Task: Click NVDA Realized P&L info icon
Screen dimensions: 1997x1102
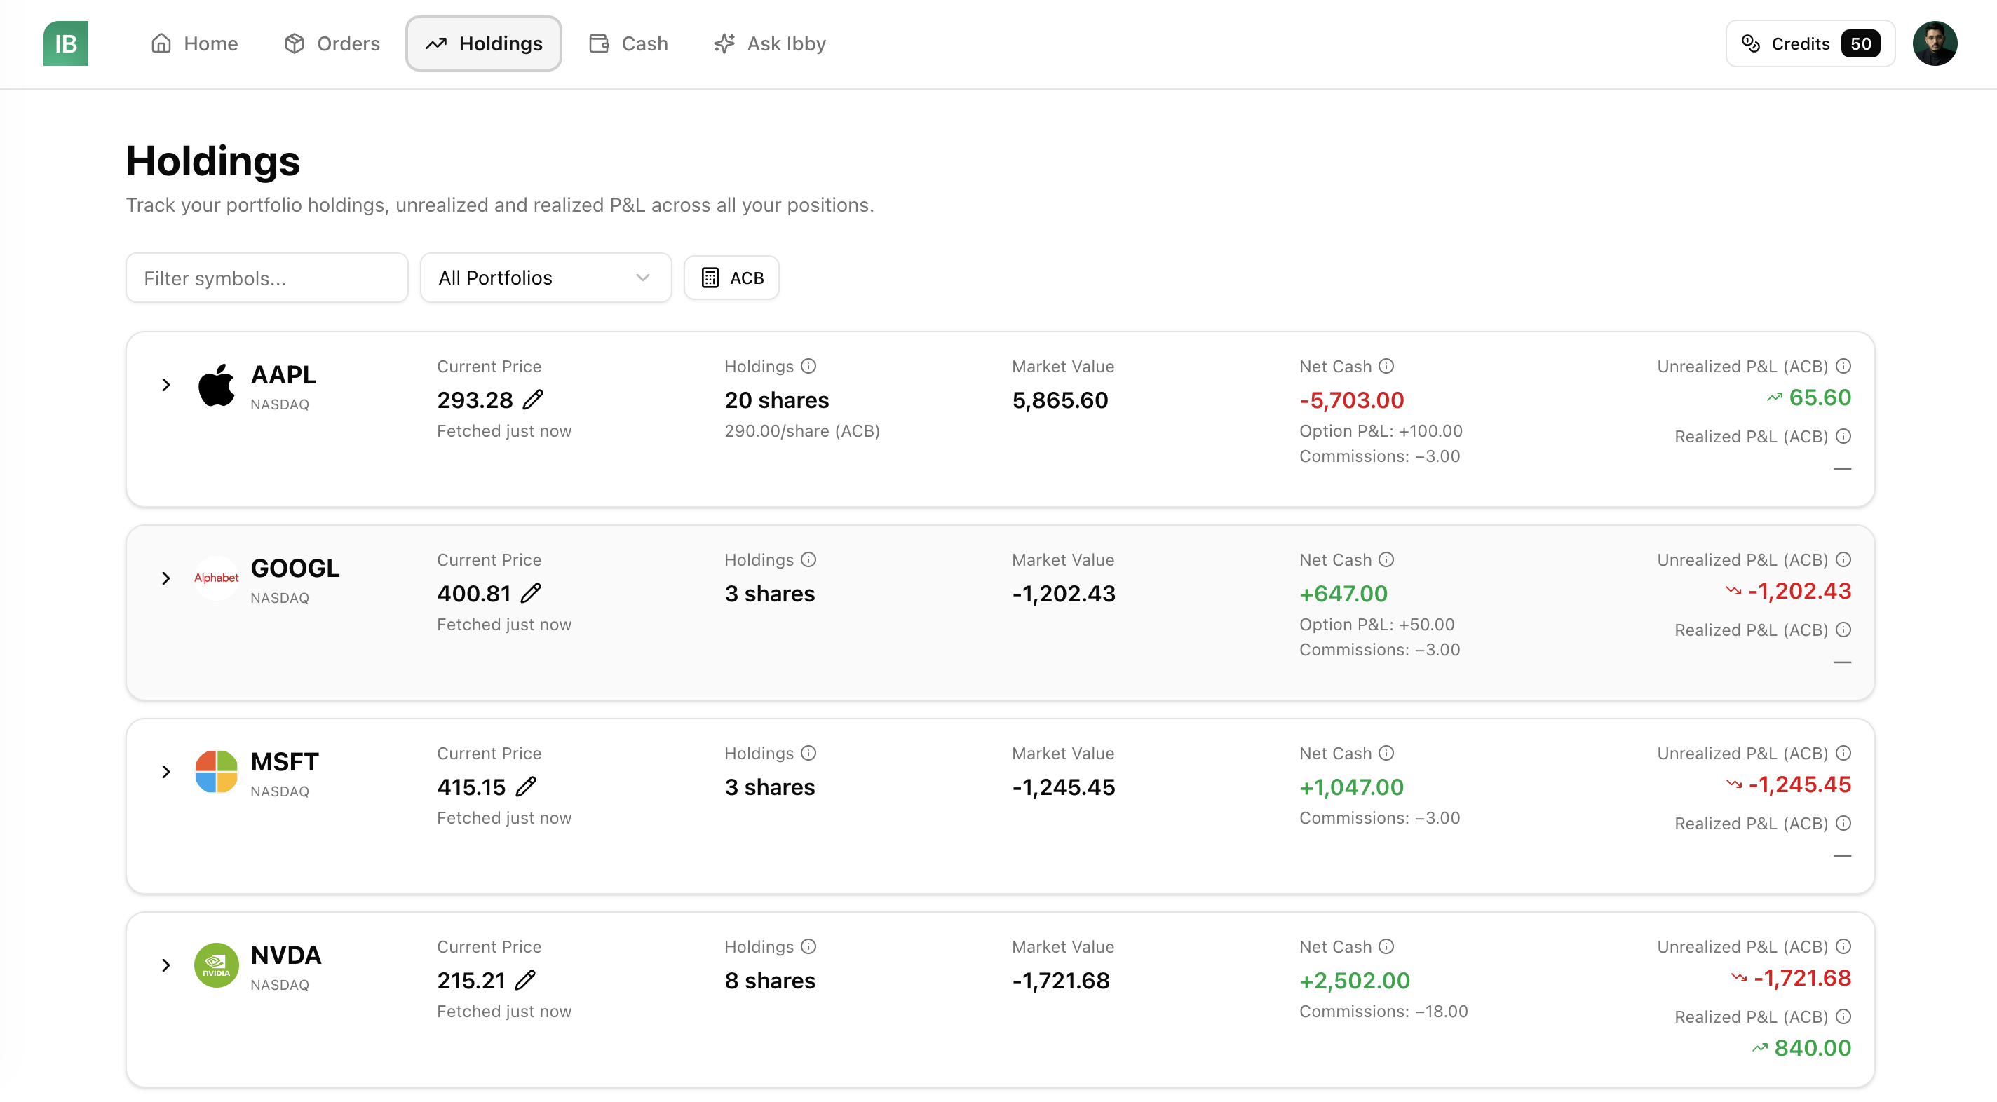Action: tap(1843, 1016)
